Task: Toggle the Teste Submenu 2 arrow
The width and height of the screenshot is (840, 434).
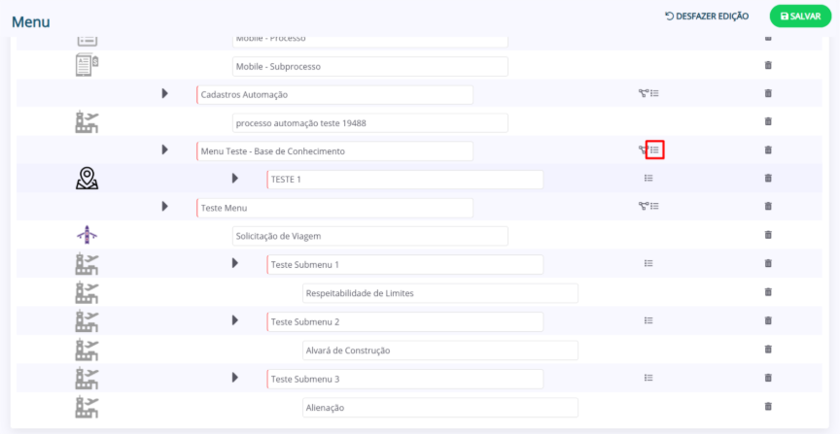Action: [234, 320]
